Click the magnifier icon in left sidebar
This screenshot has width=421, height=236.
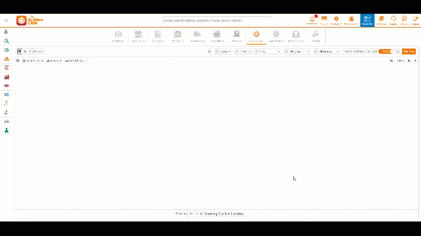pos(7,41)
